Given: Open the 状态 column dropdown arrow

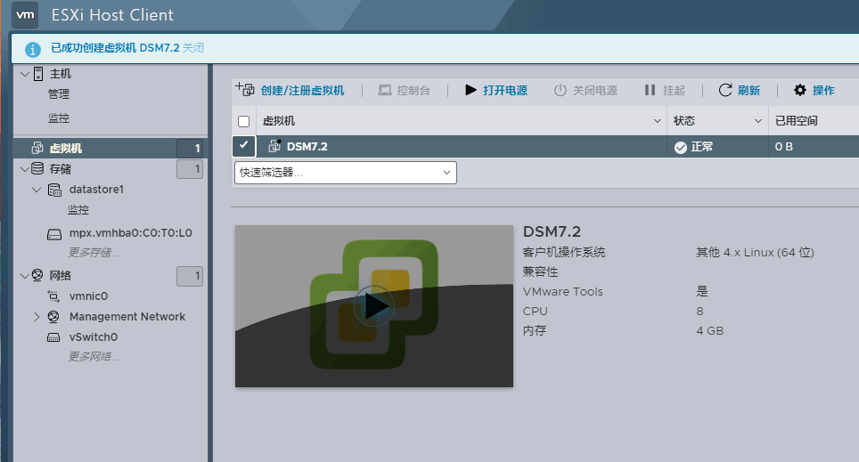Looking at the screenshot, I should [x=758, y=121].
